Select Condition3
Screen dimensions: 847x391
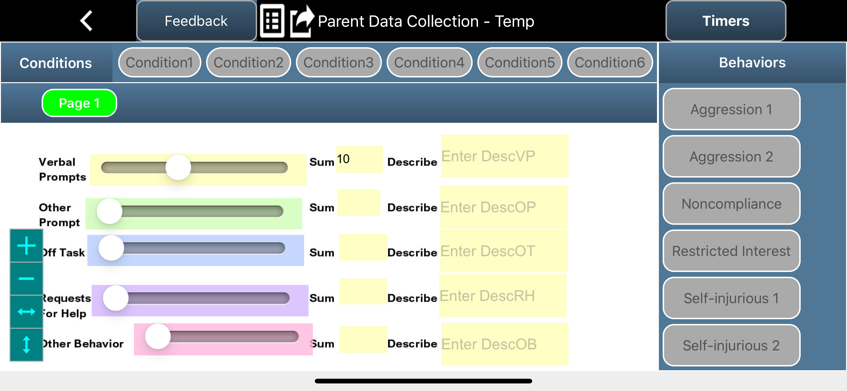pyautogui.click(x=339, y=62)
